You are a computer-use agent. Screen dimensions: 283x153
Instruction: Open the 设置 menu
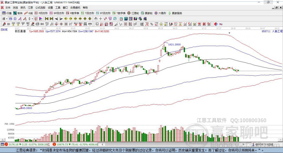[50, 7]
